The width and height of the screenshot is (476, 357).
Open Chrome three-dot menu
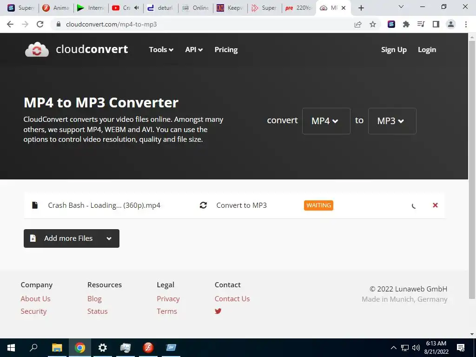[x=466, y=24]
